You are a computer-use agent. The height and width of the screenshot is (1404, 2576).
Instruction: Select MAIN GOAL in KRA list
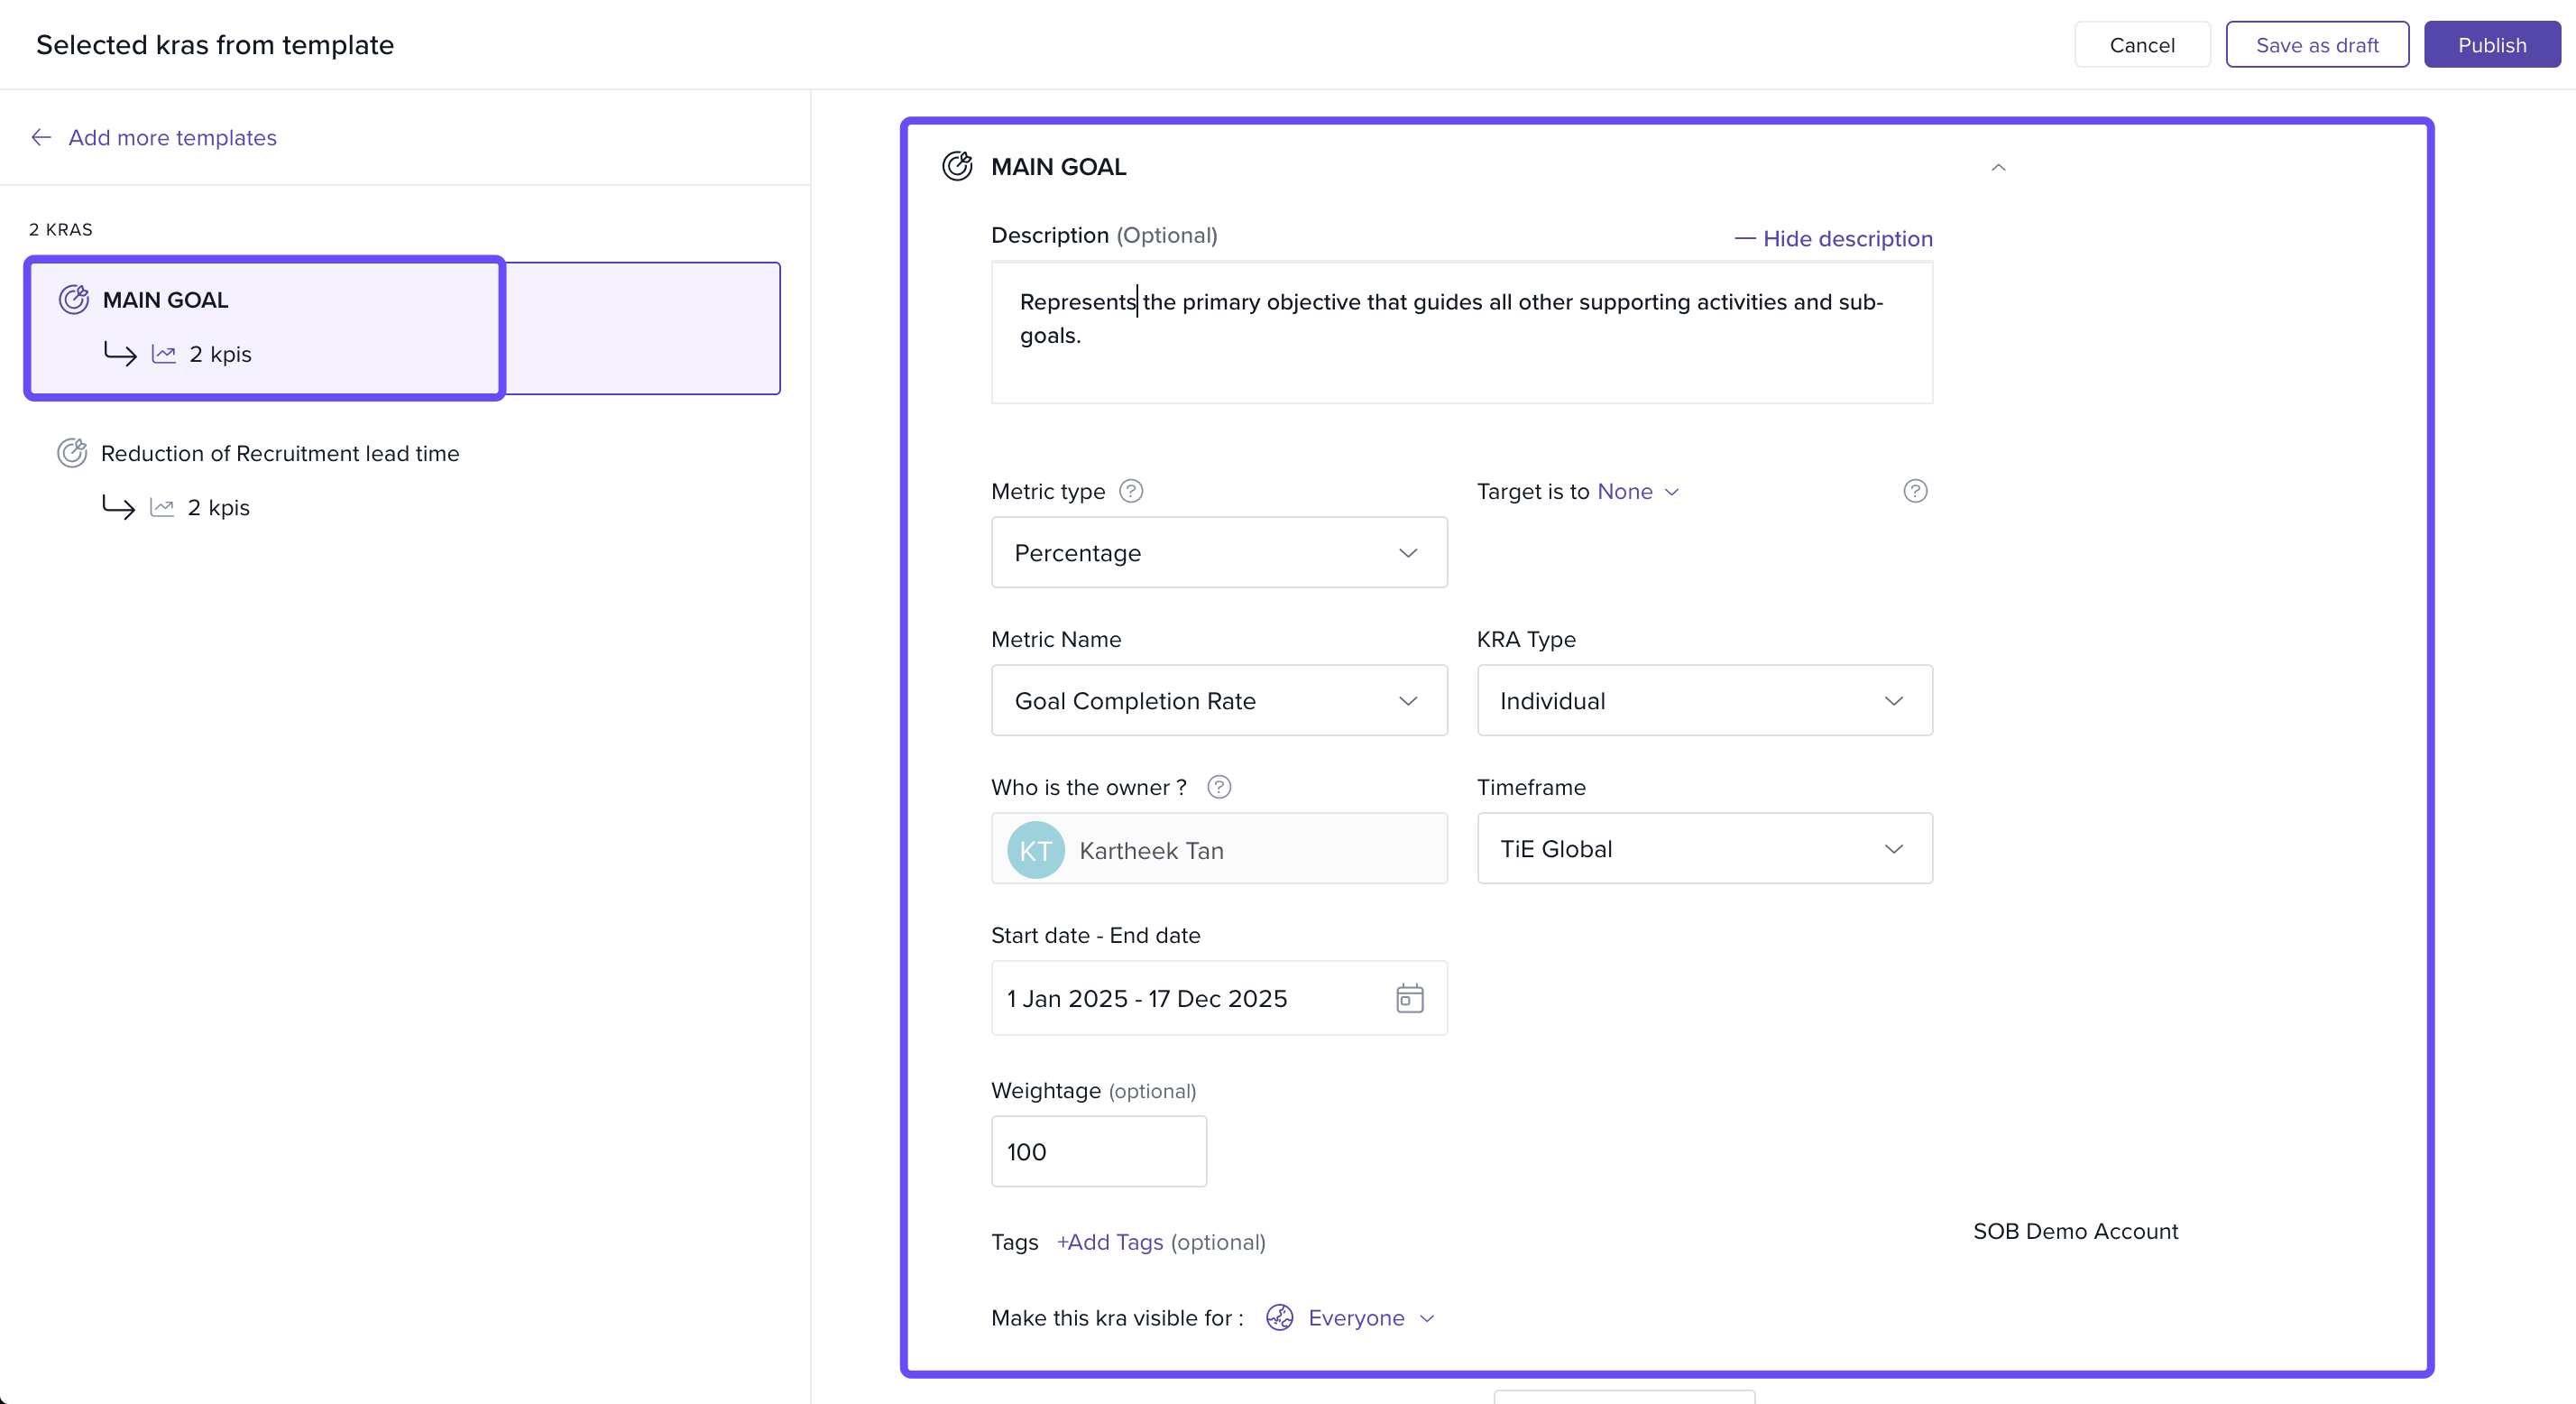tap(166, 300)
